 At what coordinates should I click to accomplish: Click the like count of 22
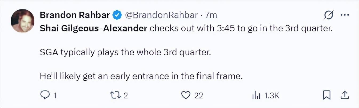198,95
